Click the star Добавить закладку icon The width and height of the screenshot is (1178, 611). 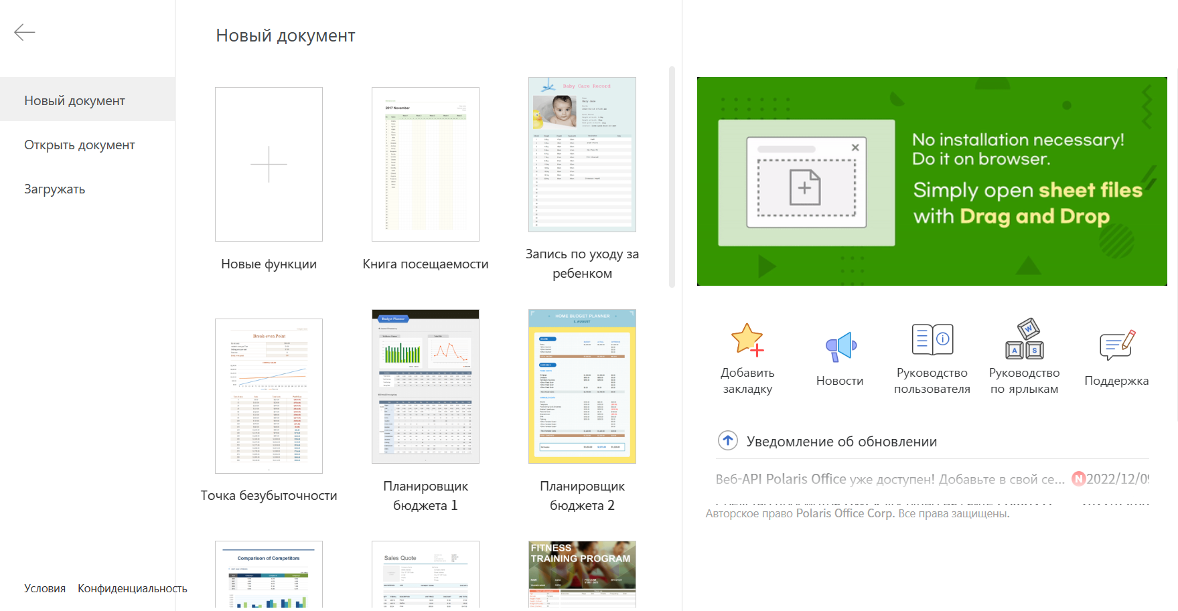click(x=747, y=339)
